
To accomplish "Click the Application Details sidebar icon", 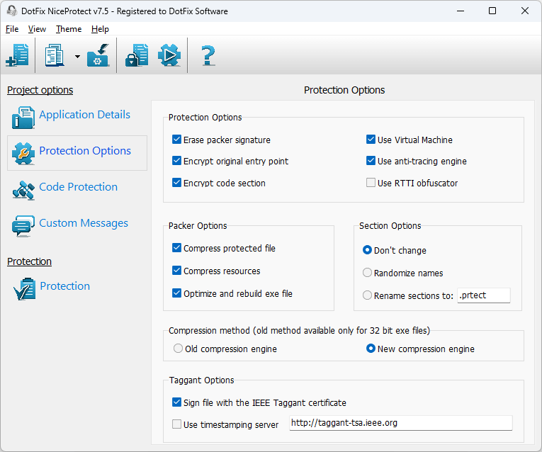I will tap(23, 118).
